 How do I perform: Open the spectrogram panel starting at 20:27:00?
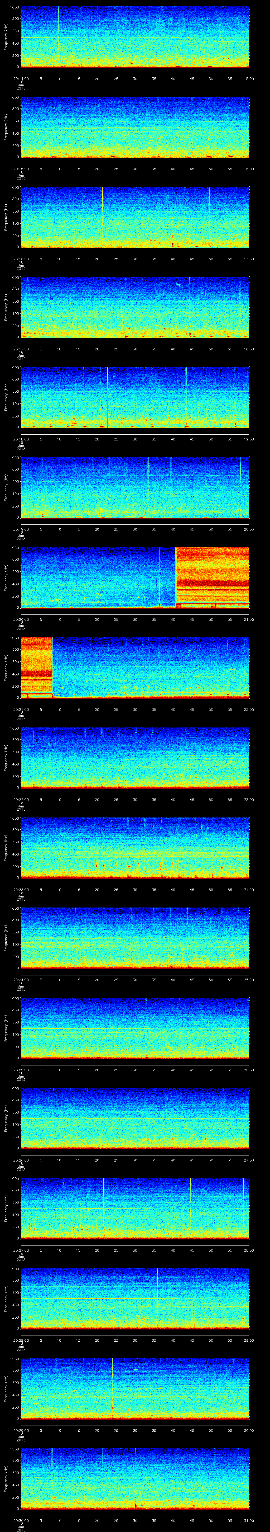(135, 1209)
